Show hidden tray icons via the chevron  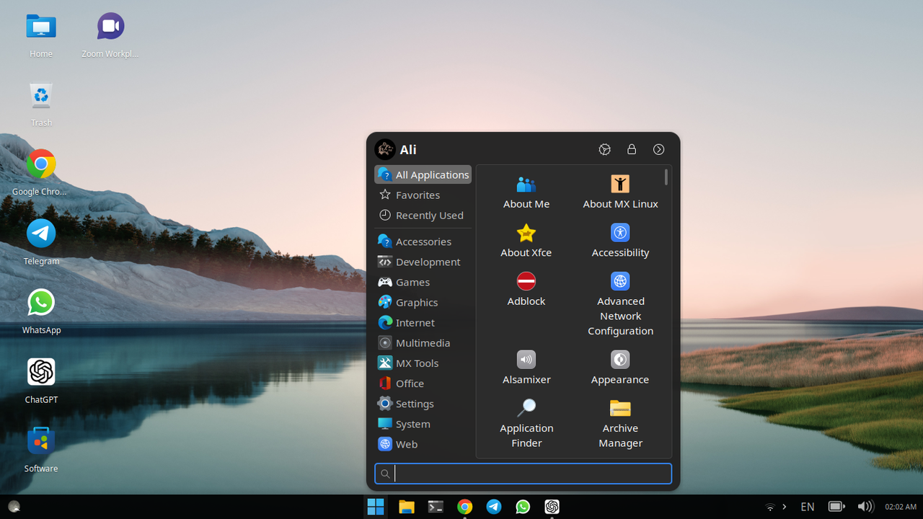783,507
